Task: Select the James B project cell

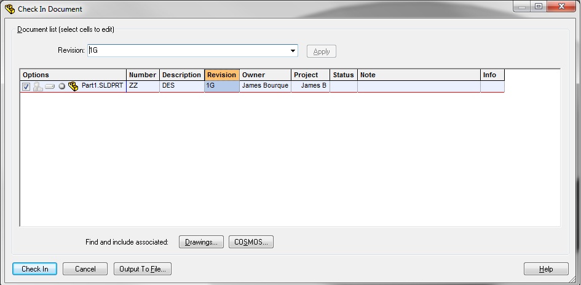Action: 310,86
